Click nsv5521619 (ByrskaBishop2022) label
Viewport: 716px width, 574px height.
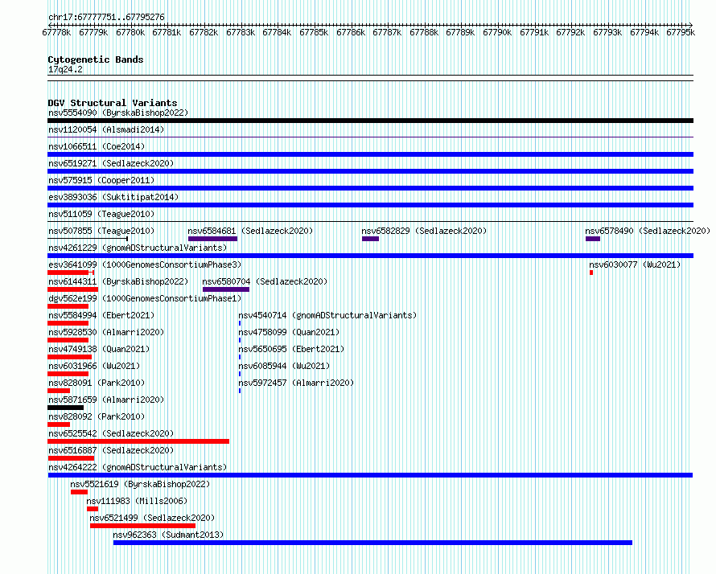[x=140, y=484]
